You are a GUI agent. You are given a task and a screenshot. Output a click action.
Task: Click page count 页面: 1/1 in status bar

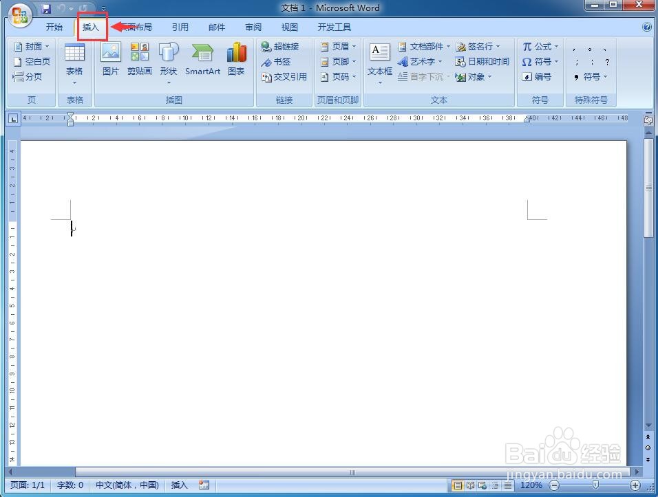28,485
